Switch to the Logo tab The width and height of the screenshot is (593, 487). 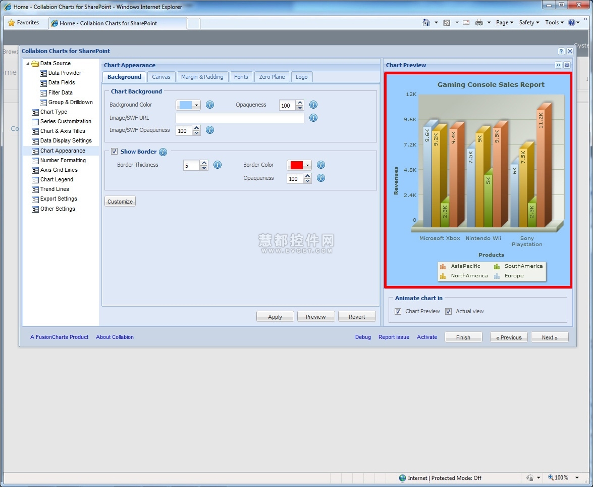pyautogui.click(x=301, y=77)
